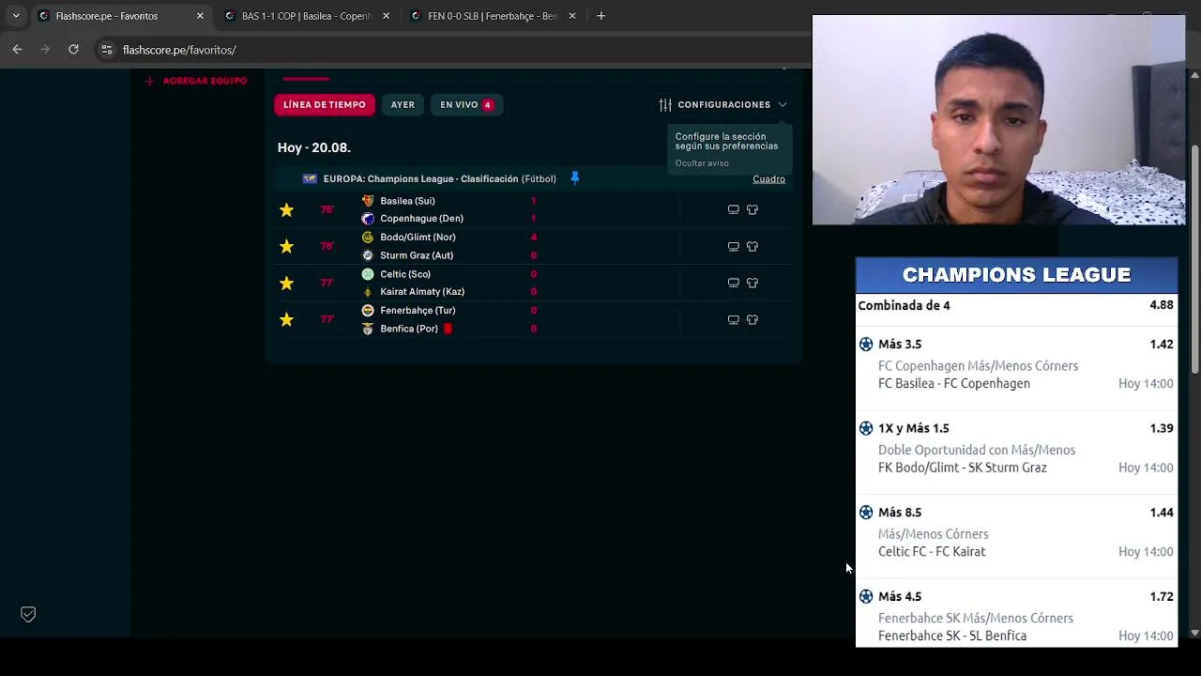Click the Kairat Almaty team crest
Viewport: 1201px width, 676px height.
[x=368, y=292]
